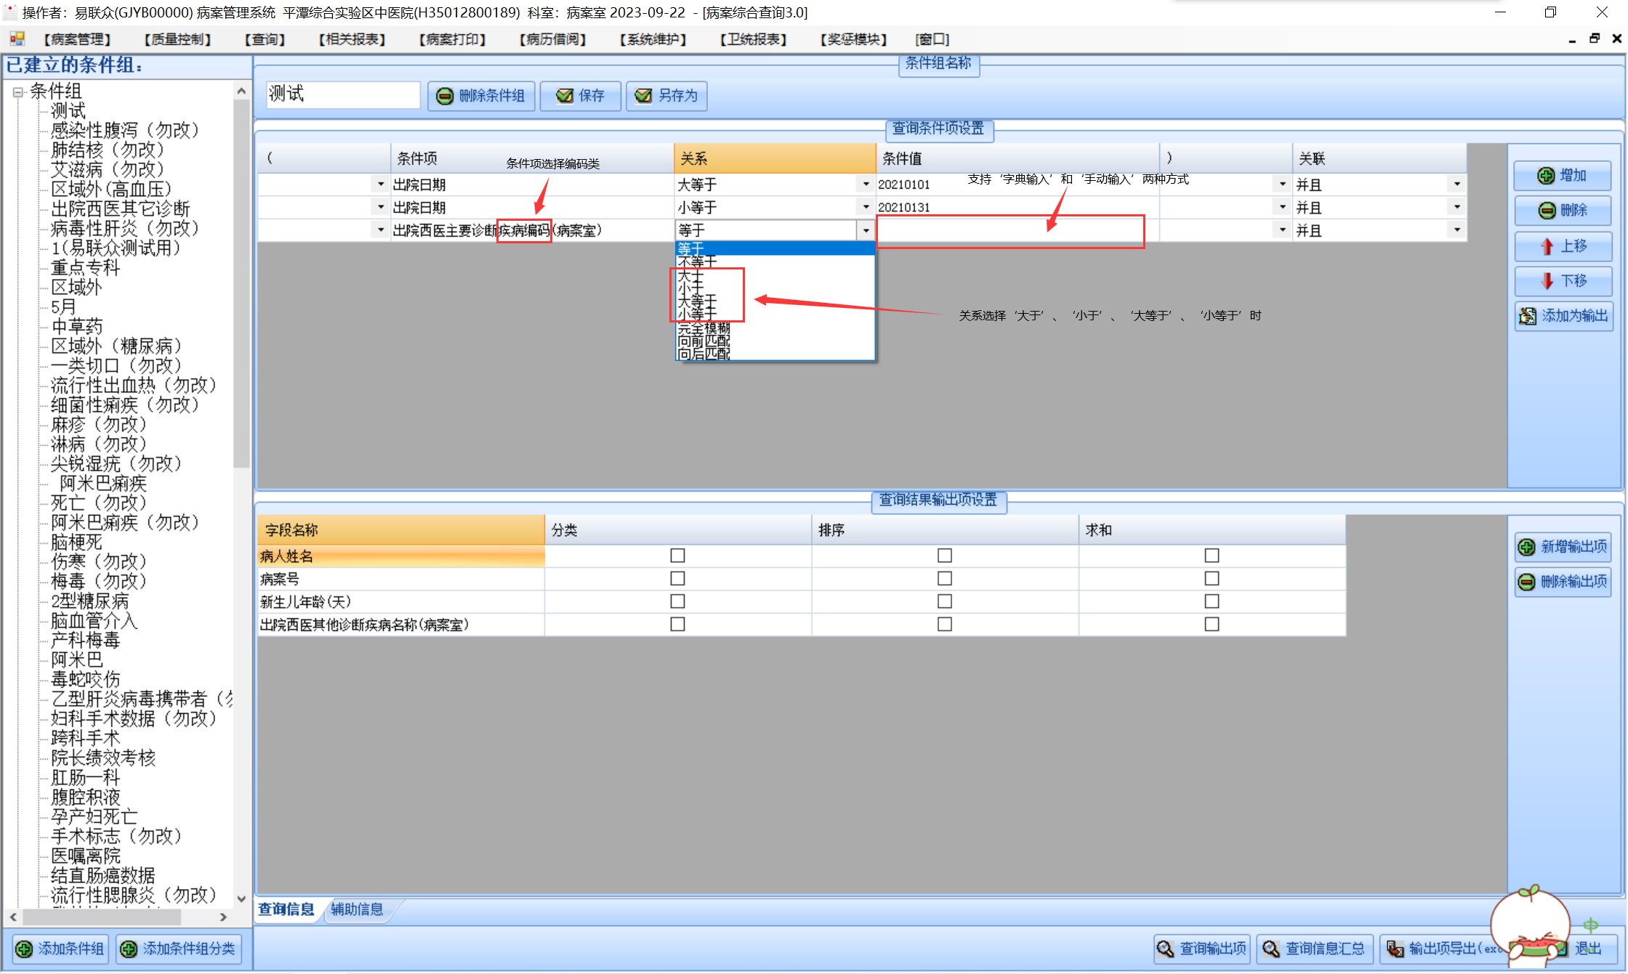Click the green plus 增加 icon button
1628x974 pixels.
pos(1546,176)
